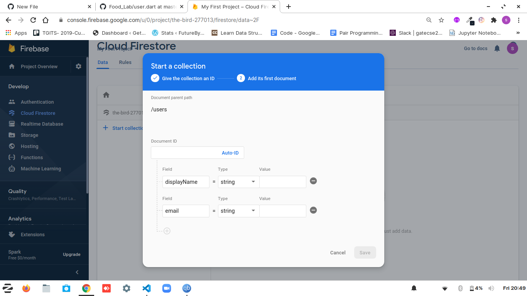The height and width of the screenshot is (296, 527).
Task: Click the Auto-ID button
Action: [x=230, y=153]
